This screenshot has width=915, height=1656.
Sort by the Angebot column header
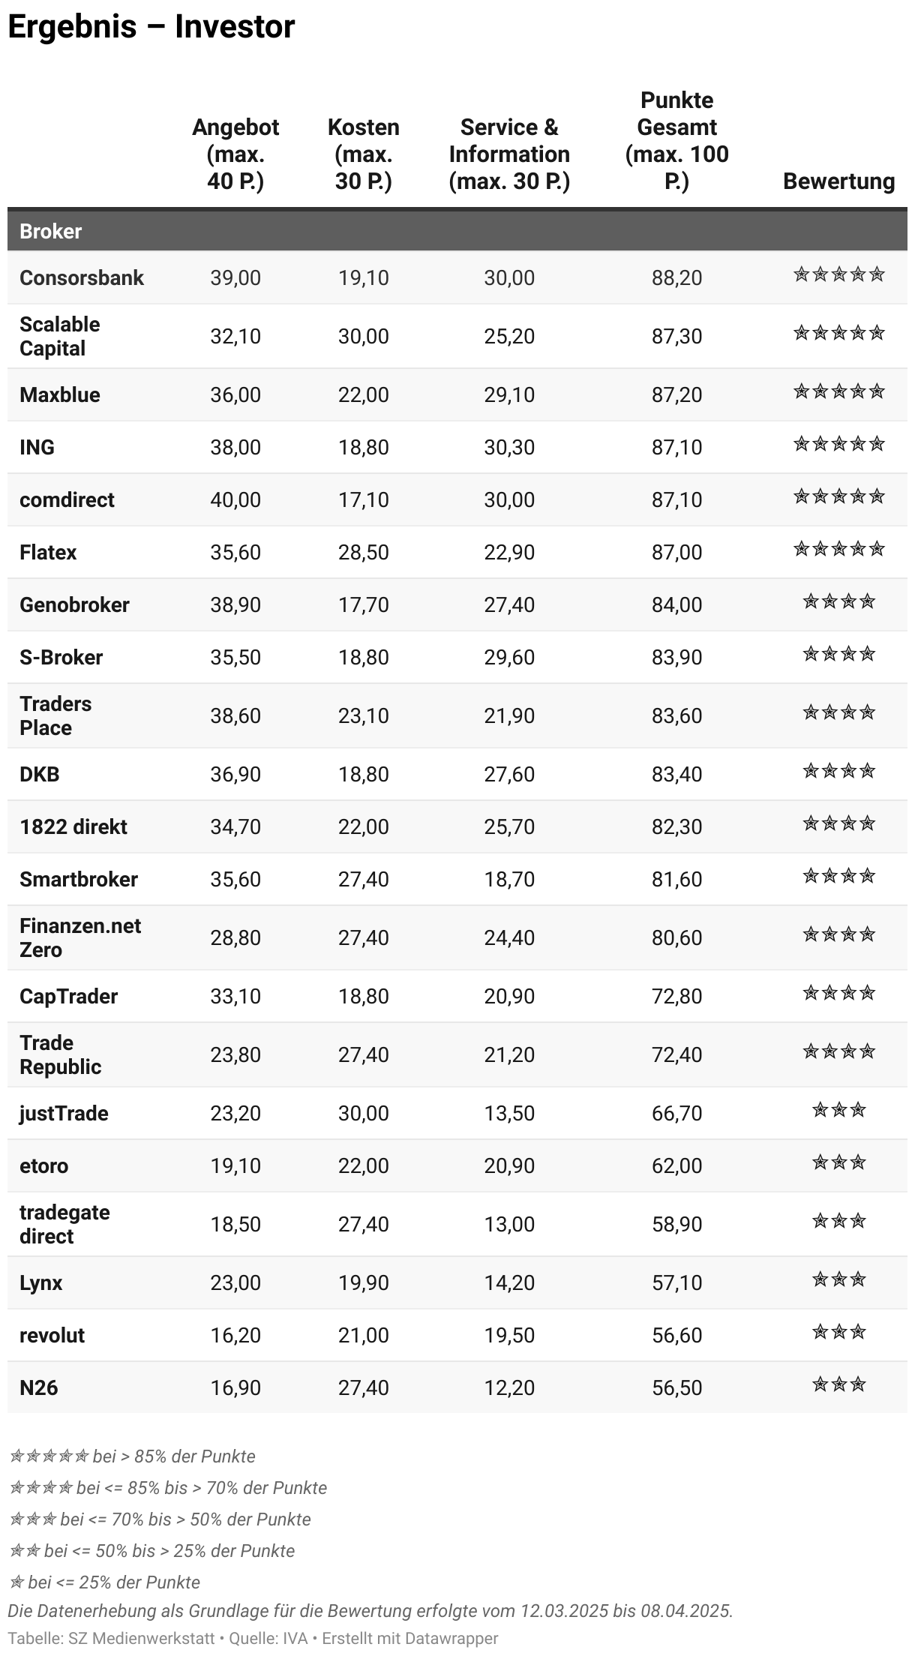[x=235, y=154]
